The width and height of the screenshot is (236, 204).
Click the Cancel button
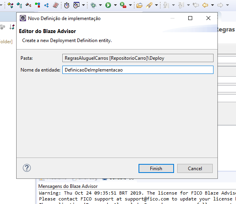pyautogui.click(x=195, y=169)
